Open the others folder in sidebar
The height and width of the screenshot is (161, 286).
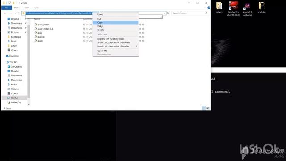(14, 46)
